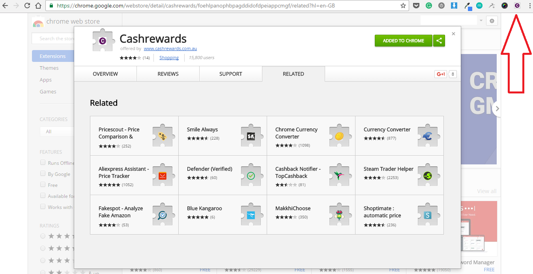This screenshot has height=274, width=533.
Task: Bookmark this page with the star icon
Action: point(403,6)
